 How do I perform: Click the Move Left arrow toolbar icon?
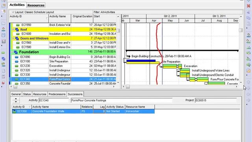248,94
